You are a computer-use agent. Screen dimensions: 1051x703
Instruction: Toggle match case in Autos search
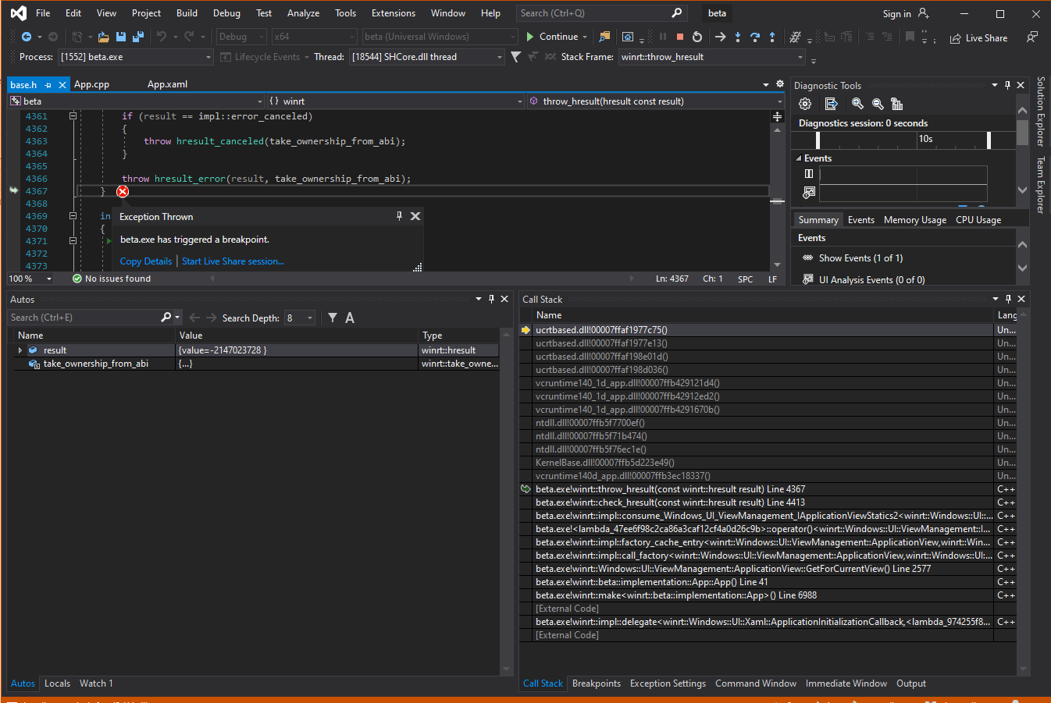click(x=349, y=318)
